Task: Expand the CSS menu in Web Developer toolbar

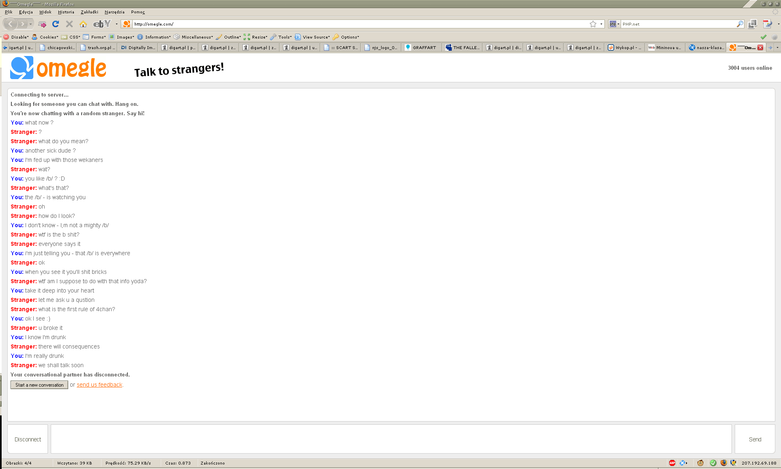Action: 71,37
